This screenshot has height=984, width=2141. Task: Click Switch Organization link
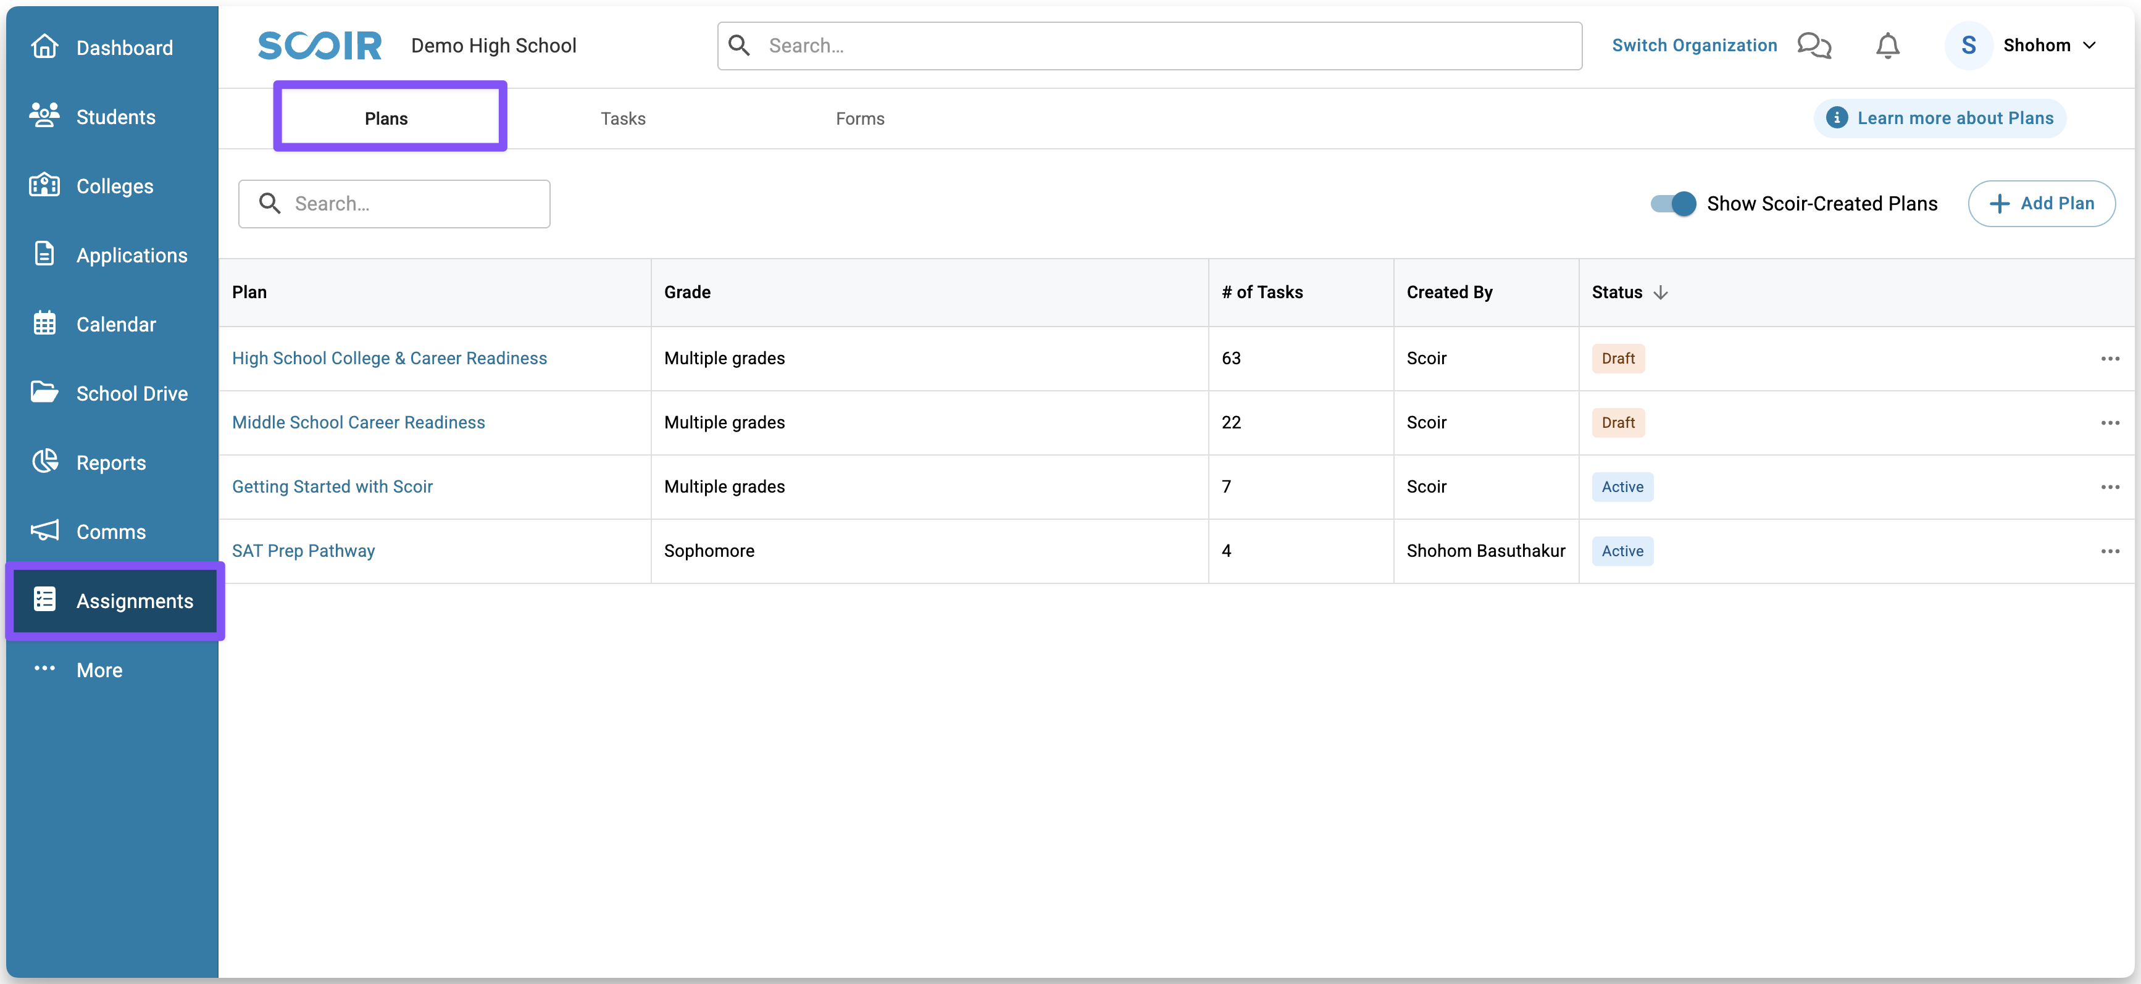click(x=1694, y=46)
